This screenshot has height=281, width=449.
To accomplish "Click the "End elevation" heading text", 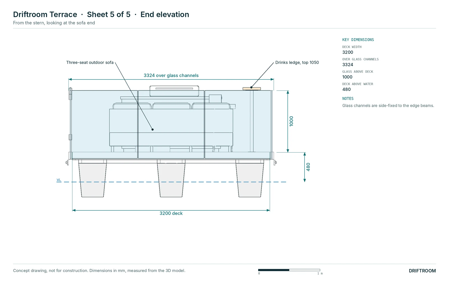I will tap(165, 14).
